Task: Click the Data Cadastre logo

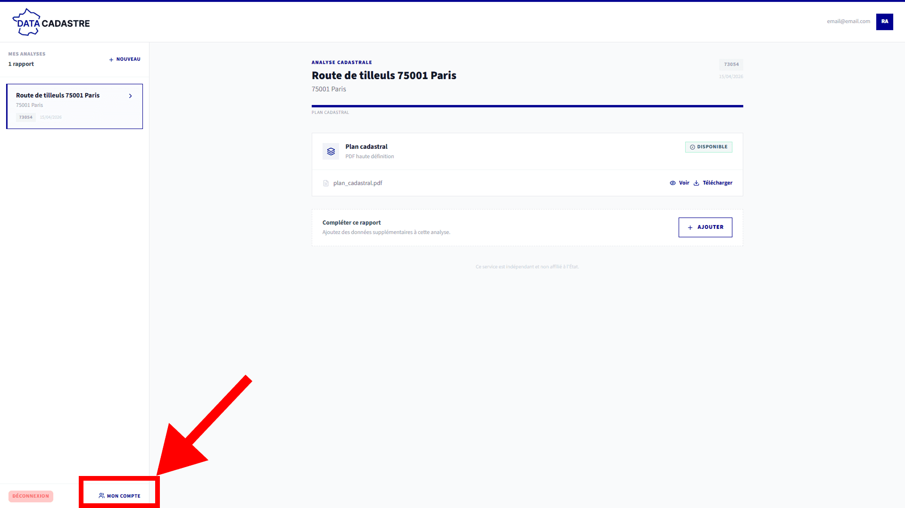Action: tap(51, 22)
